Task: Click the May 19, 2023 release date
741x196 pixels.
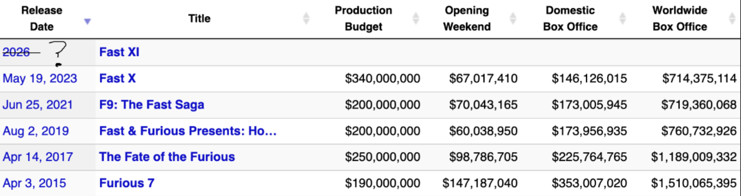Action: (40, 78)
